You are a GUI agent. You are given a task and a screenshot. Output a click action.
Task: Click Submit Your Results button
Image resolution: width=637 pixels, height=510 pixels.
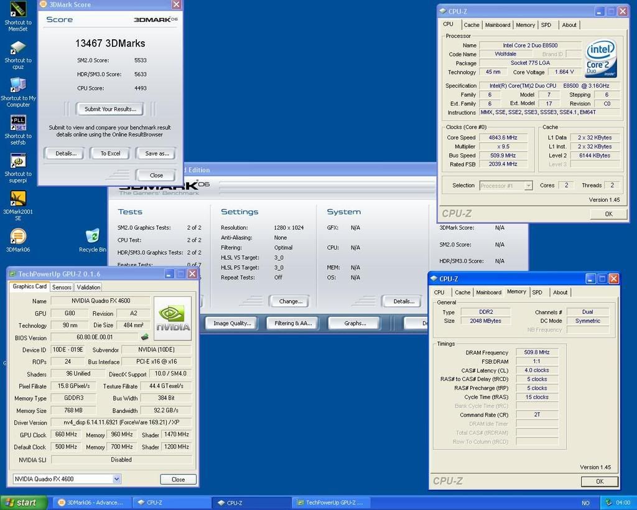tap(111, 109)
